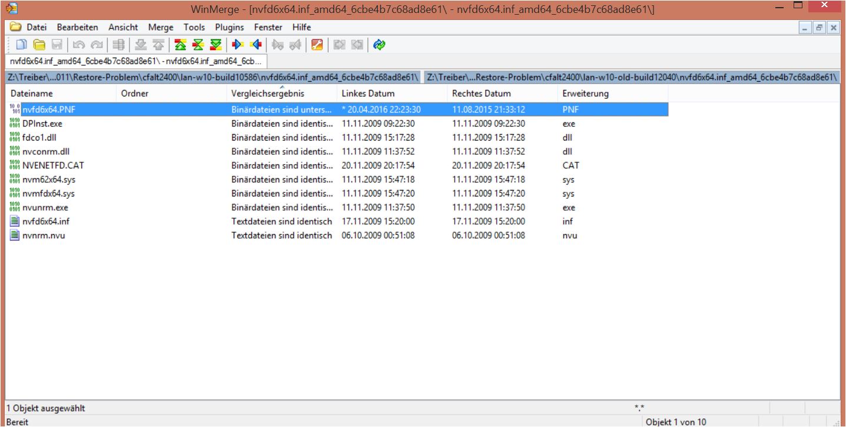Screen dimensions: 846x427
Task: Click the WinMerge title bar app icon
Action: tap(11, 9)
